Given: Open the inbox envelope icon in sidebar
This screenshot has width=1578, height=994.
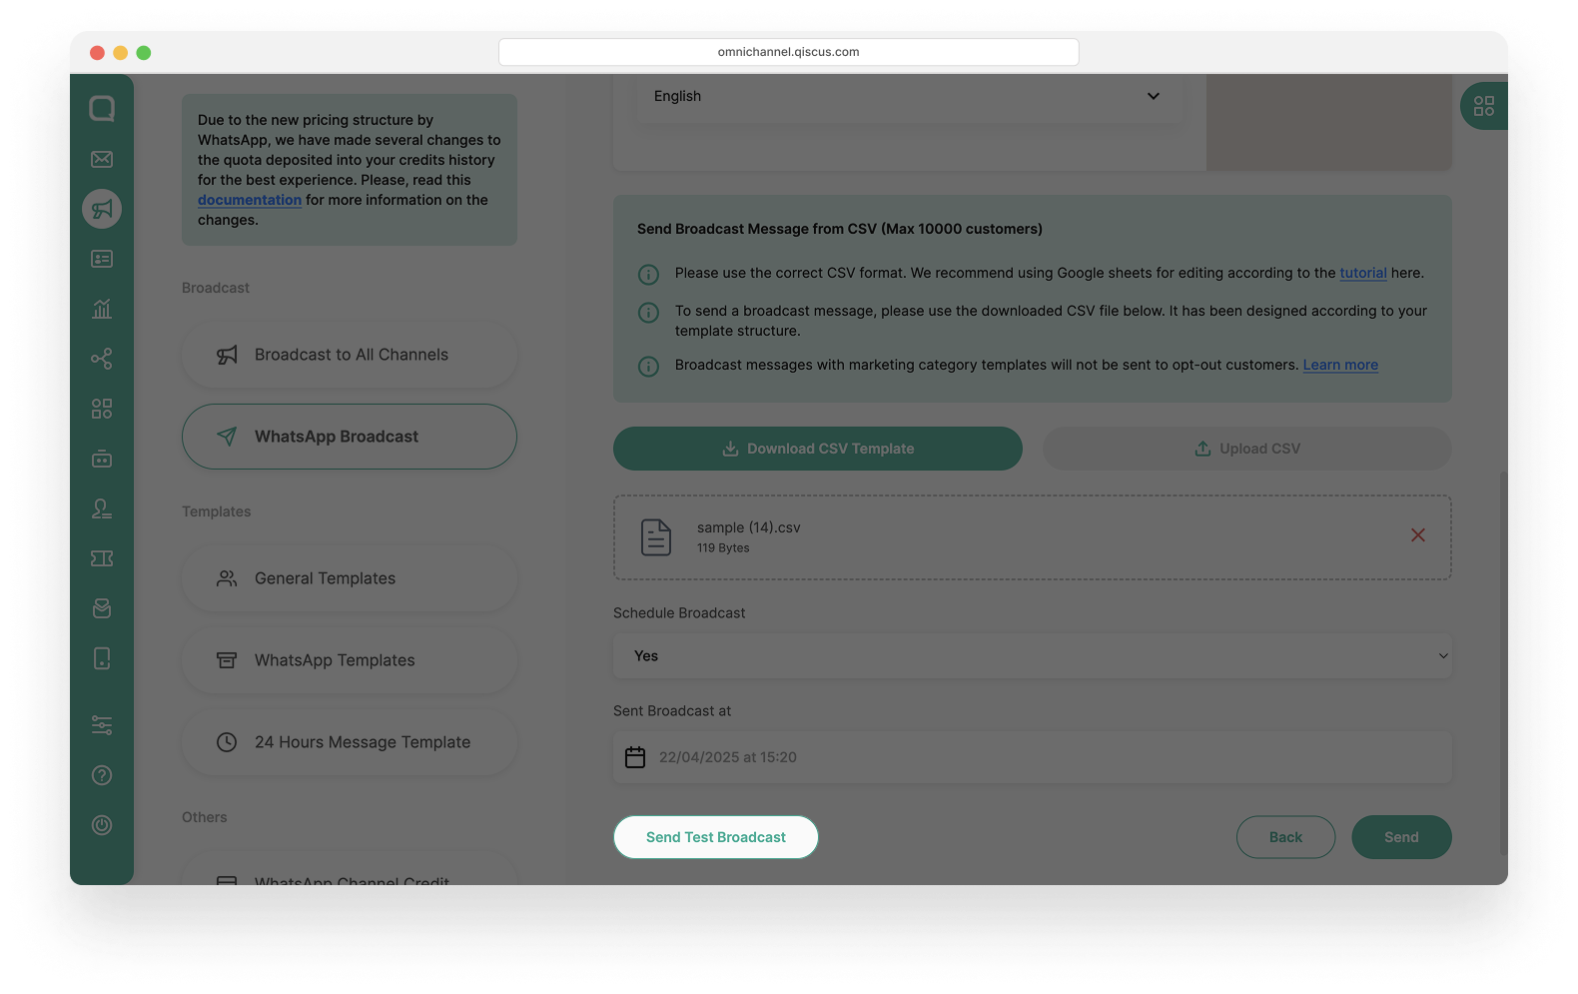Looking at the screenshot, I should (102, 159).
